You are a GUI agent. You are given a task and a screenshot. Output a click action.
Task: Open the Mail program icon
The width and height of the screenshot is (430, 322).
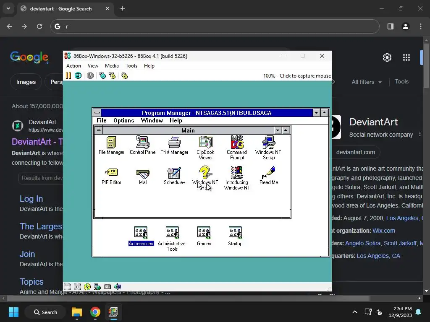click(143, 177)
